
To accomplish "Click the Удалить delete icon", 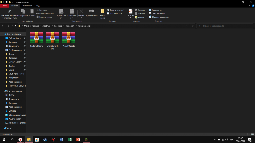I will pos(81,13).
